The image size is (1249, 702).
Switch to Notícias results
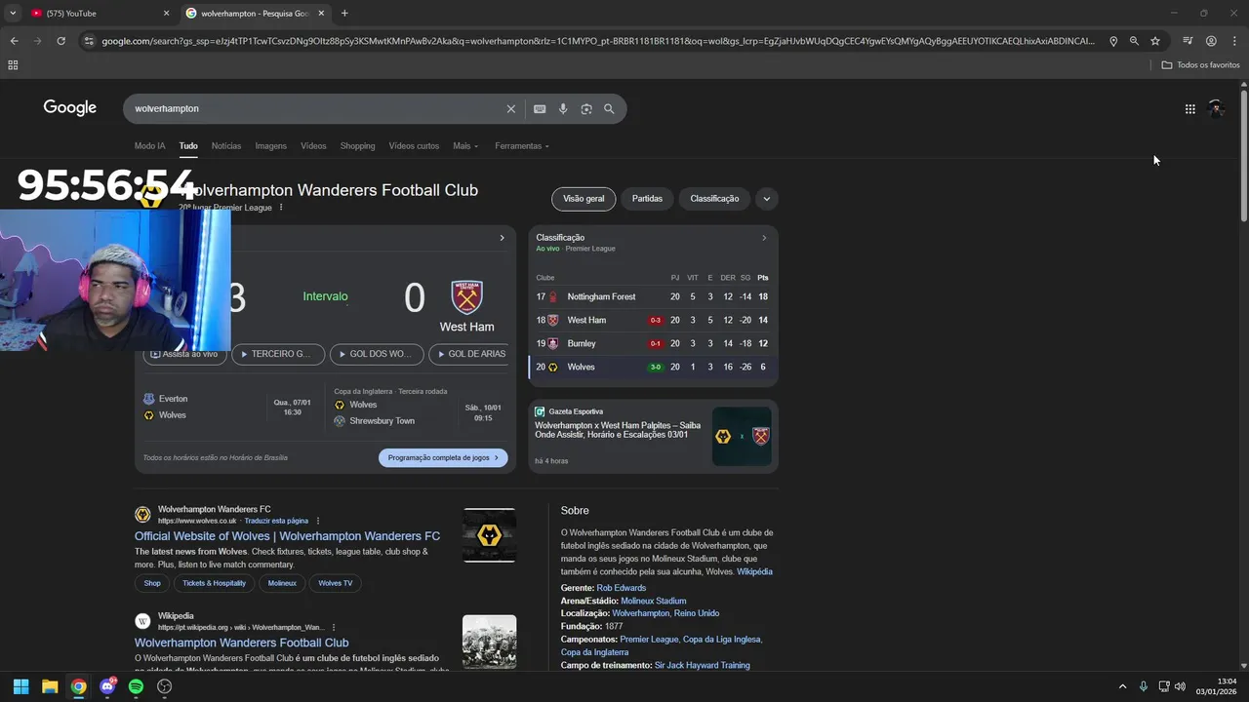226,146
